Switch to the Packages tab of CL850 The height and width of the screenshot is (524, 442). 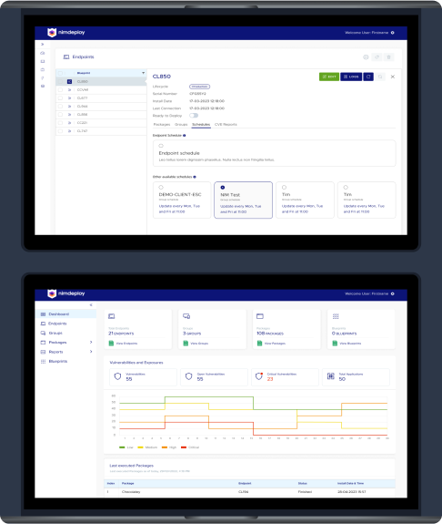click(x=162, y=125)
